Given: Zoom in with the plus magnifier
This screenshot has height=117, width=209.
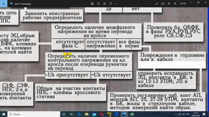Looking at the screenshot, I should pyautogui.click(x=175, y=4).
